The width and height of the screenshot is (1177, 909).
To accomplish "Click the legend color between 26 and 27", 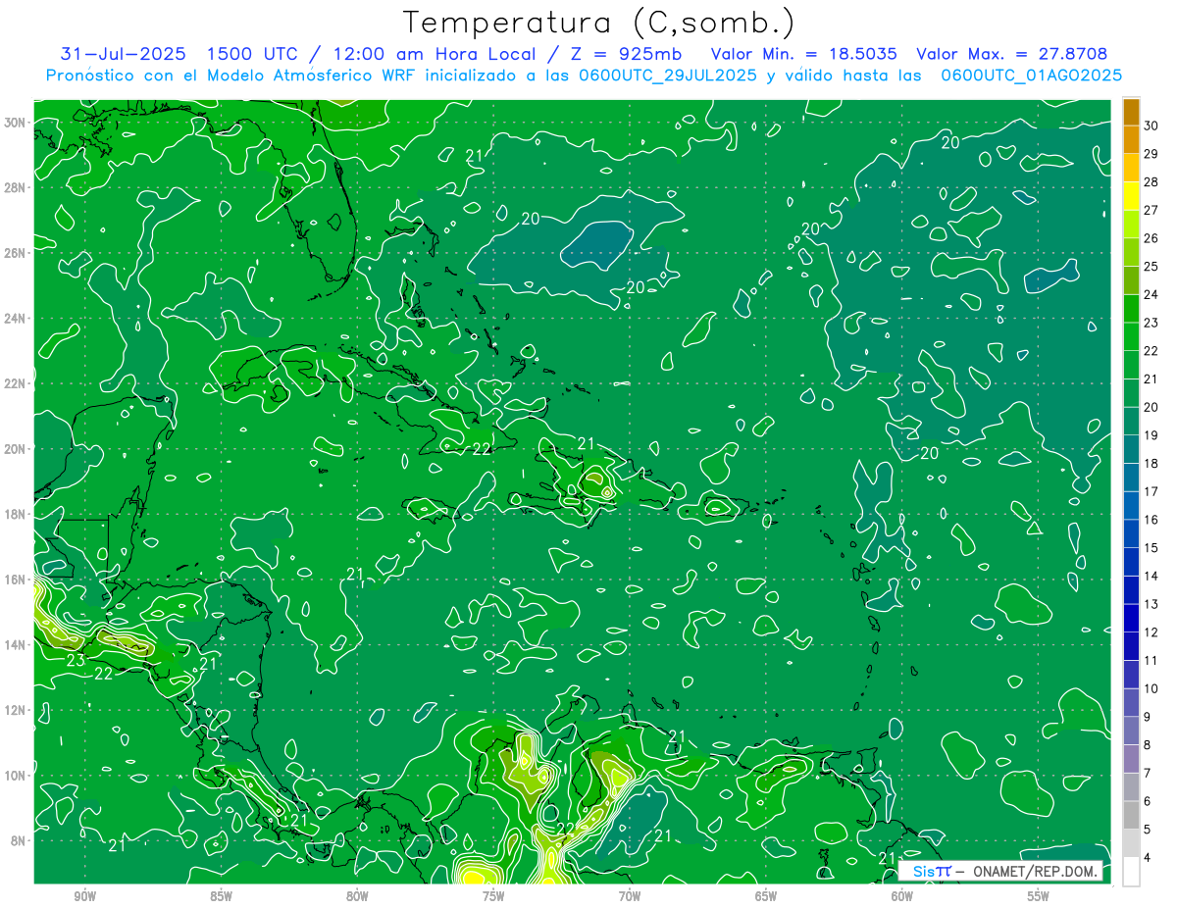I will 1131,225.
